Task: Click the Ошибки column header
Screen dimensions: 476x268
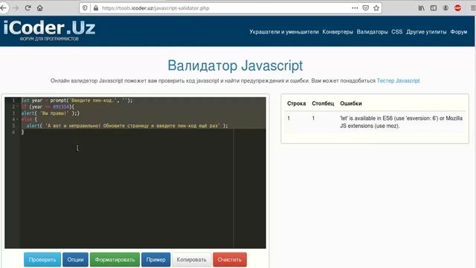Action: click(x=351, y=103)
